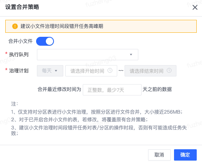Click the arrow icon of 执行队列 select
This screenshot has width=202, height=163.
coord(131,55)
